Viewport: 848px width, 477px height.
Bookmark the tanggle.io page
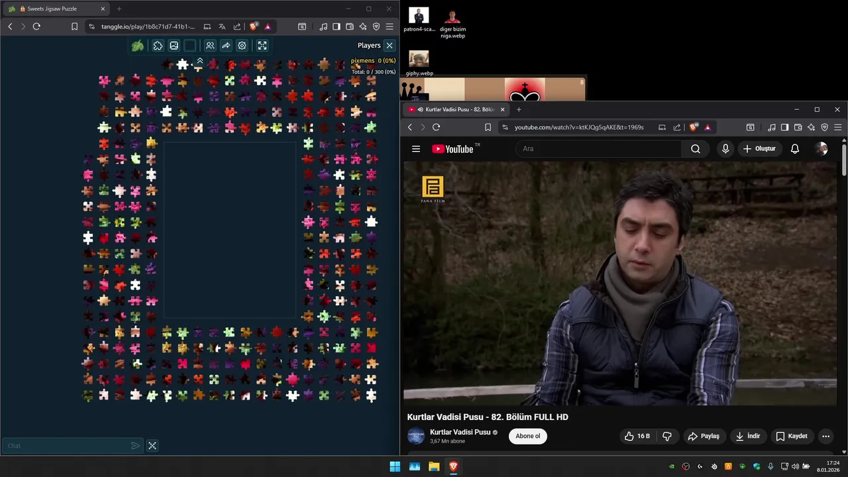[74, 26]
